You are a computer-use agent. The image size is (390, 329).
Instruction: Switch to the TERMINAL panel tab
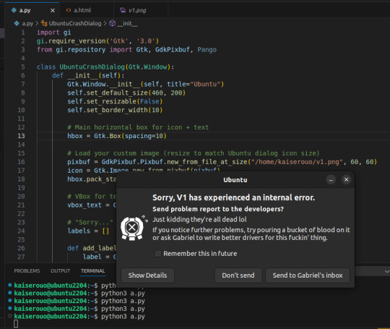(92, 270)
